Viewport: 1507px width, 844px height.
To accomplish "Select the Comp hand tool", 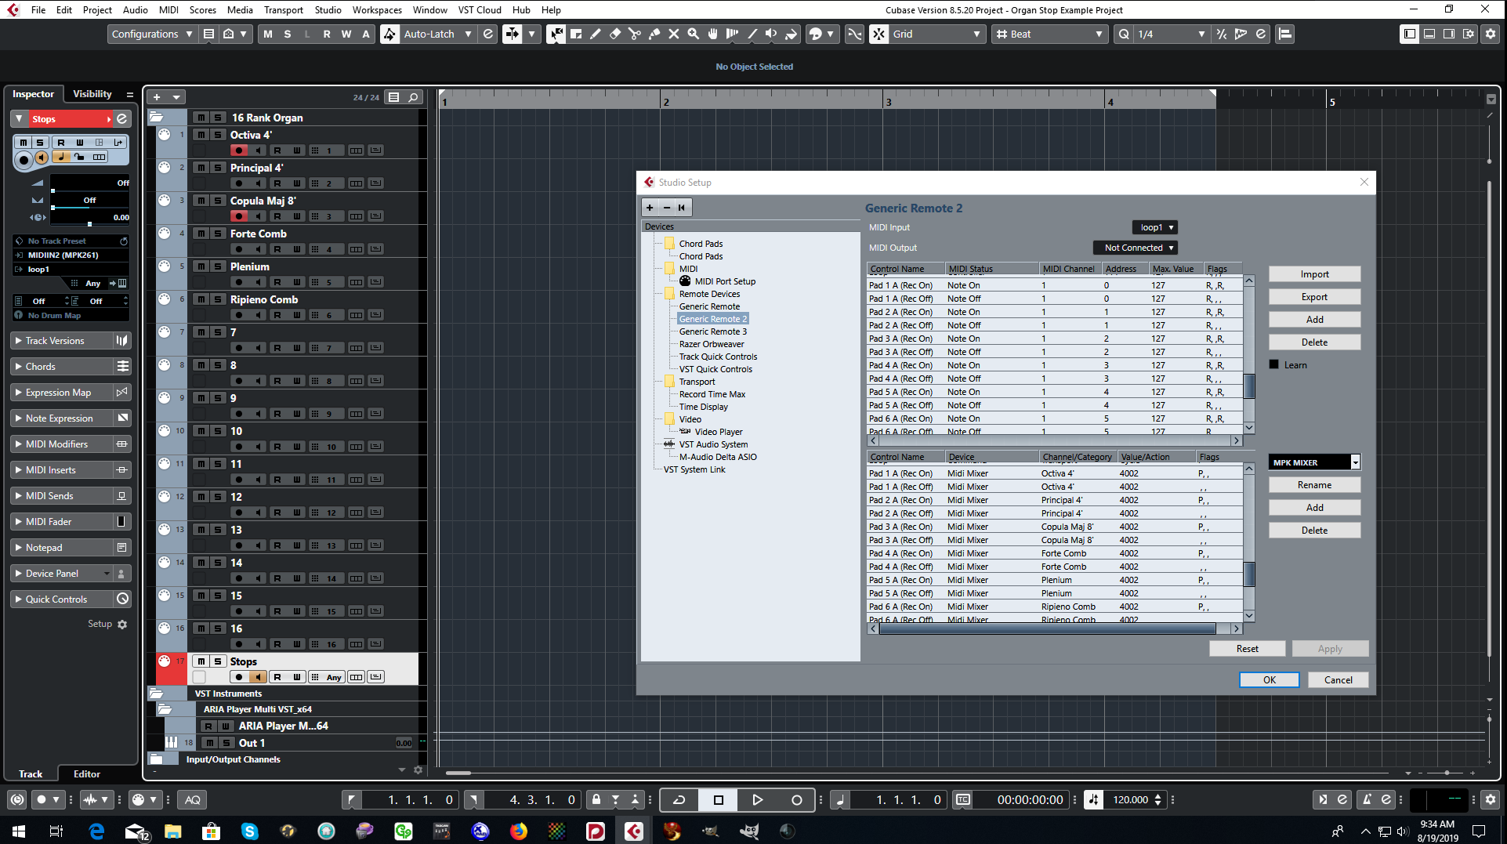I will (x=713, y=34).
